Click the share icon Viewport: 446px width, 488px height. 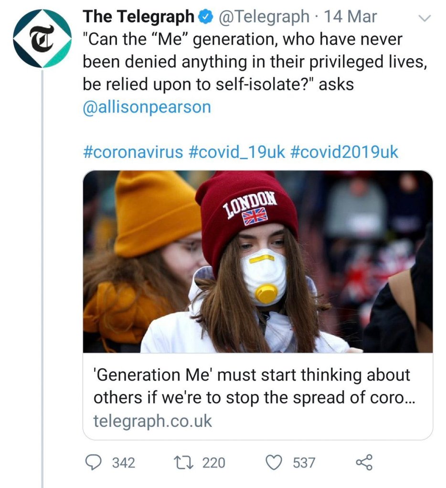tap(364, 462)
